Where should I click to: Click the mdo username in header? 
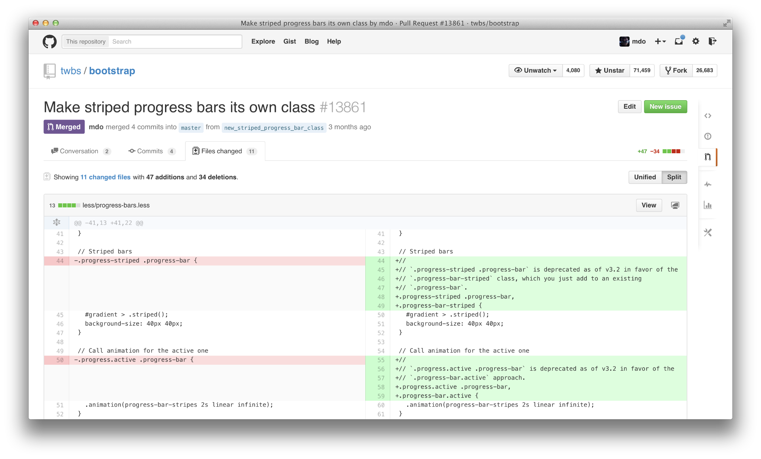pyautogui.click(x=639, y=42)
